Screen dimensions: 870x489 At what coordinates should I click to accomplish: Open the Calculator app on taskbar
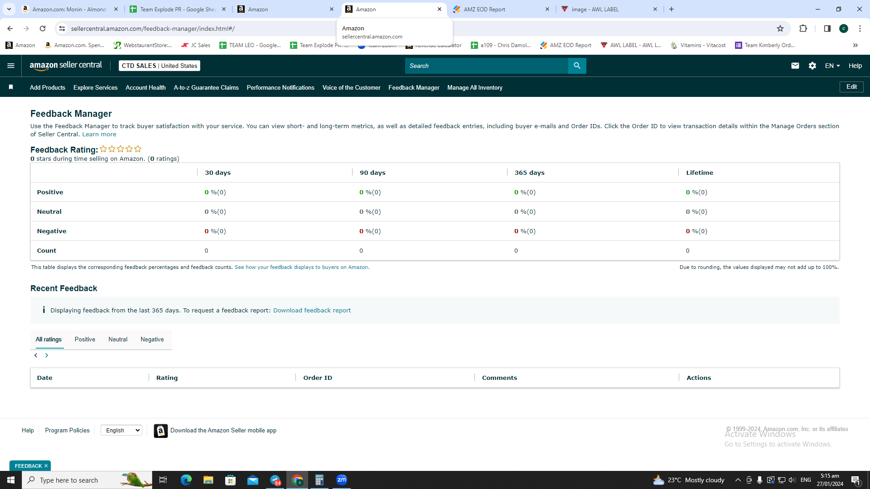319,480
